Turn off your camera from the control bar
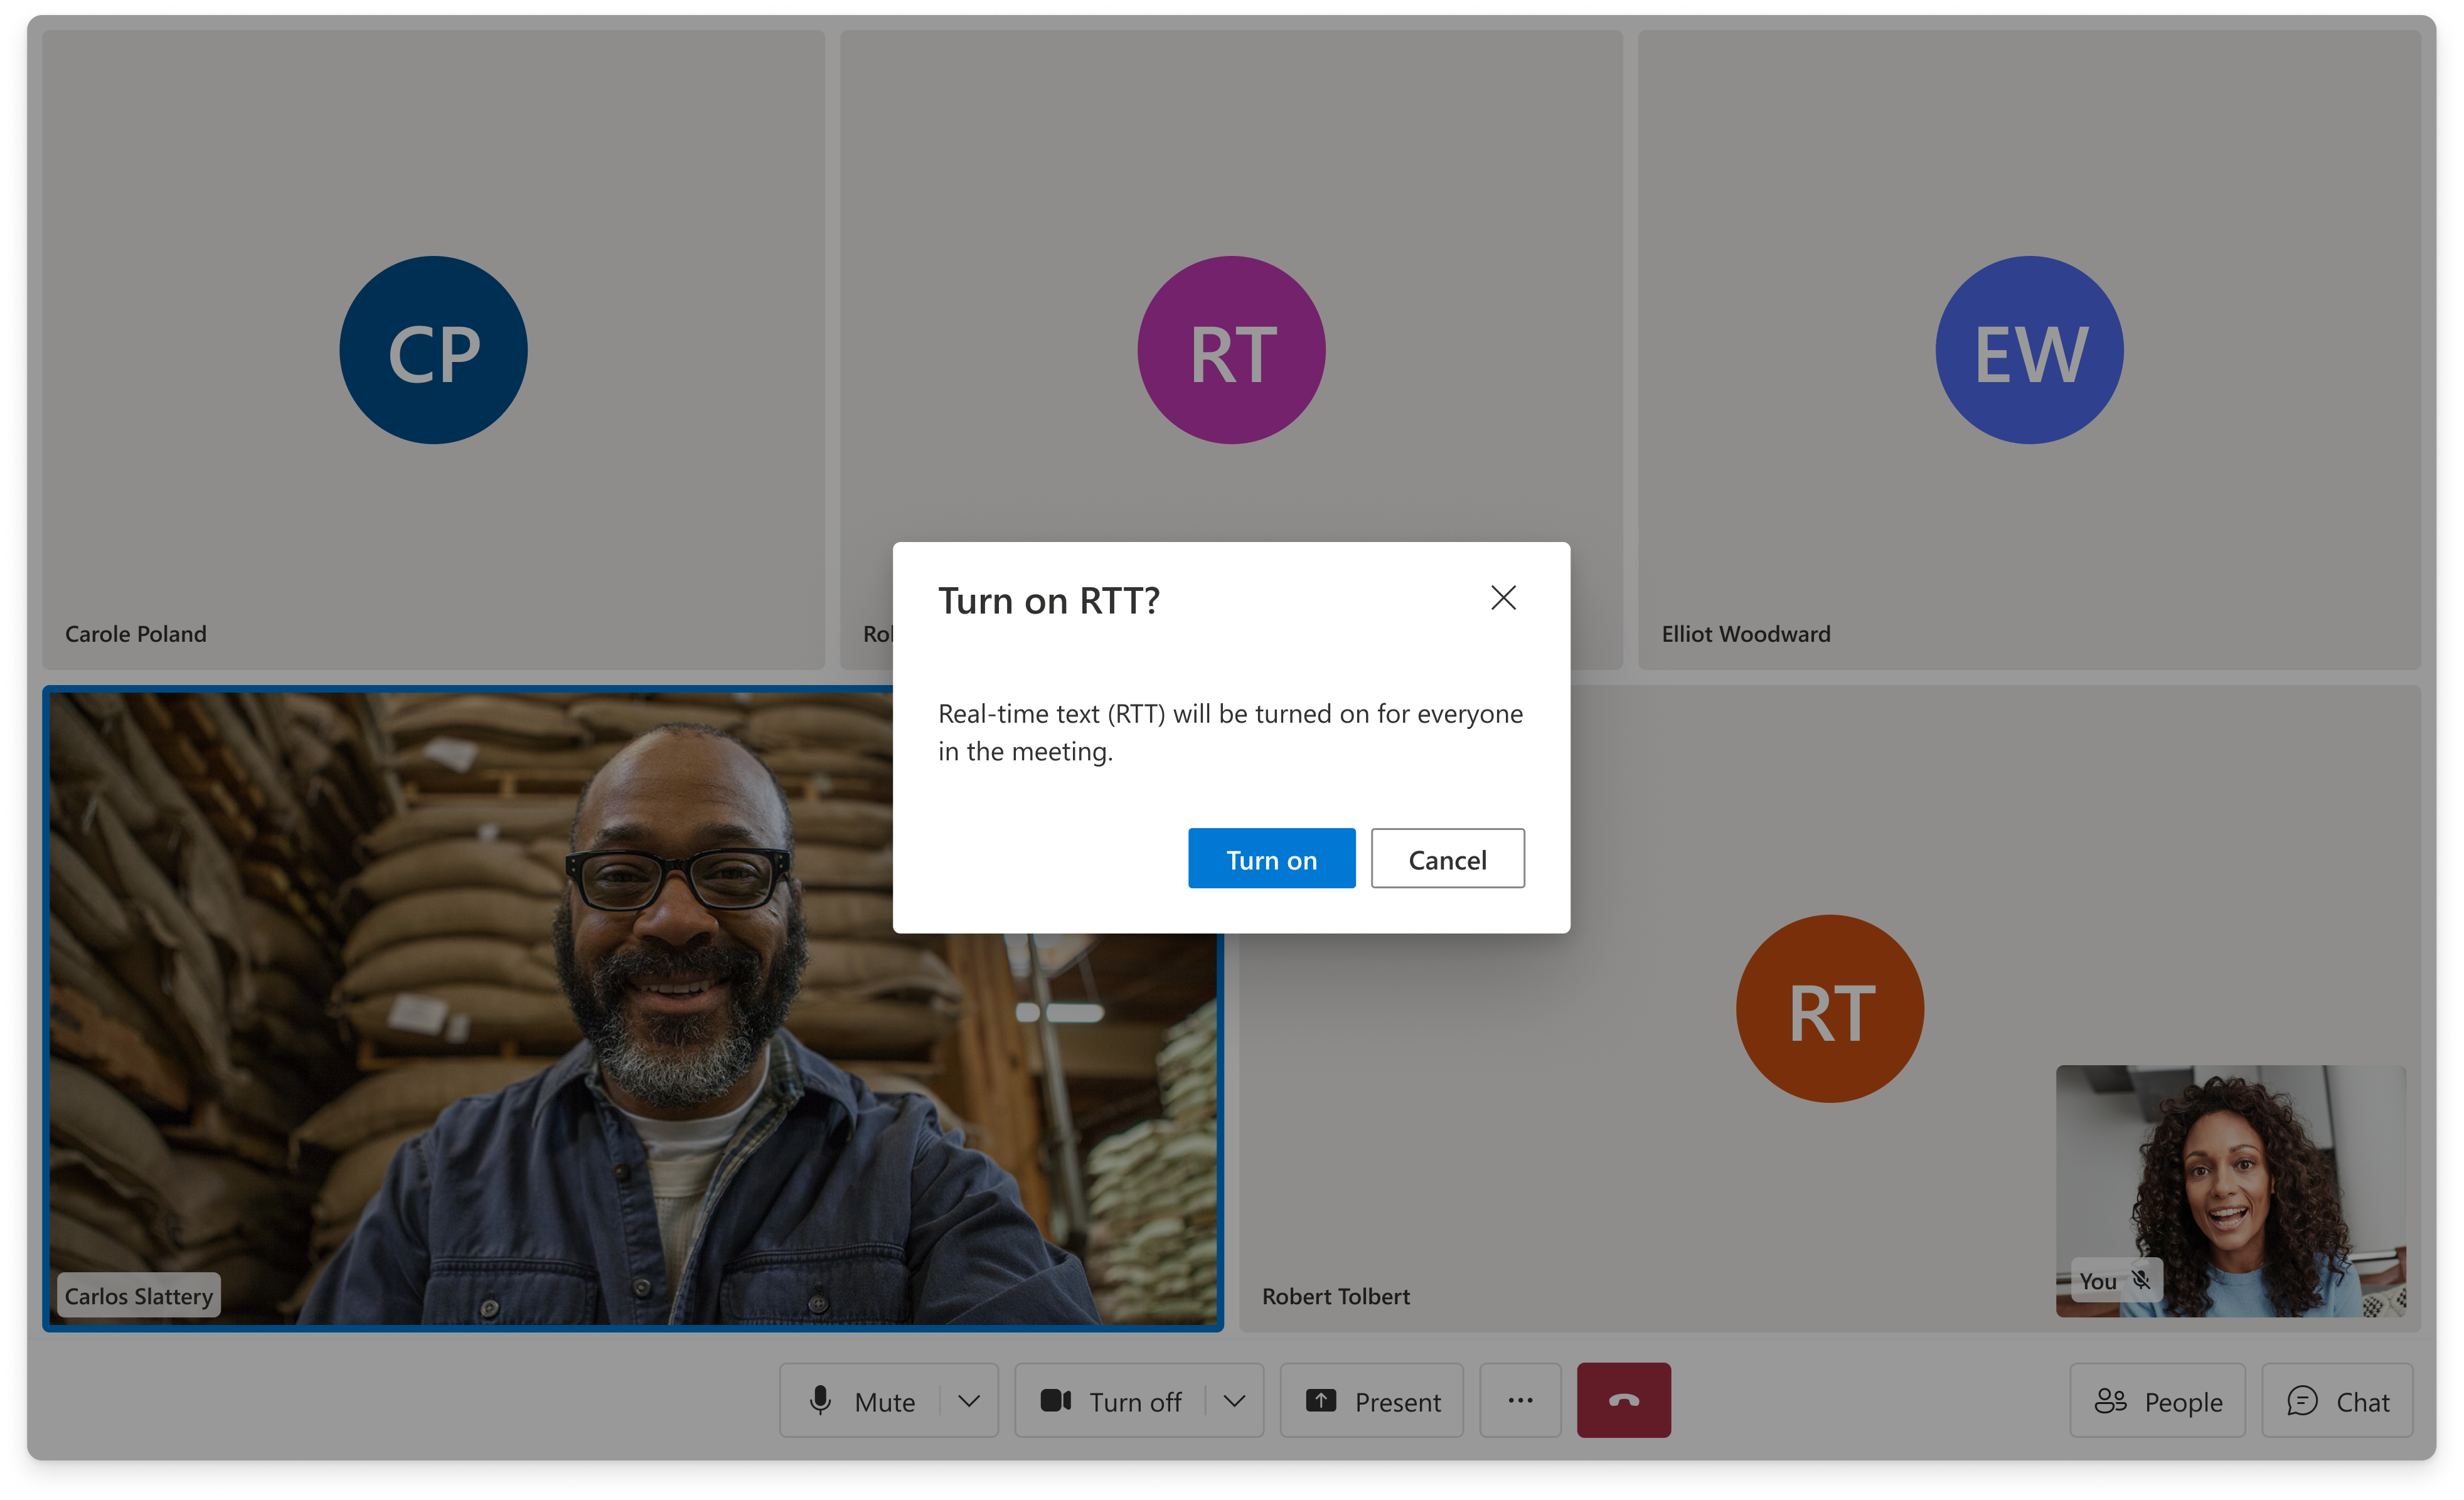2464x1500 pixels. 1134,1401
